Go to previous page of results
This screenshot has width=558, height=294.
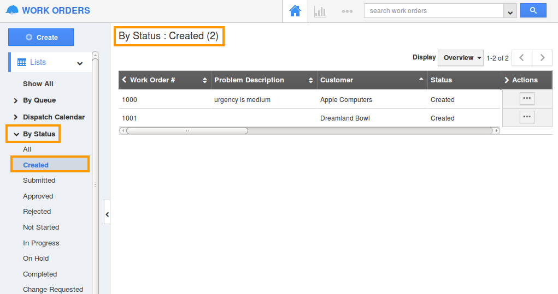[x=522, y=58]
